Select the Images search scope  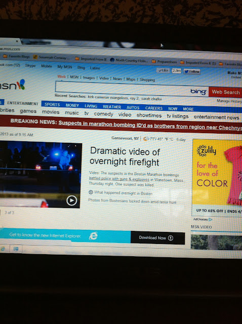89,77
